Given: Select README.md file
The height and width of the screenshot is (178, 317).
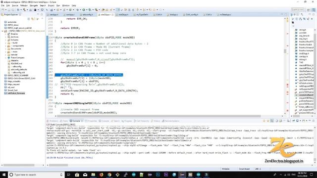Looking at the screenshot, I should (x=16, y=64).
